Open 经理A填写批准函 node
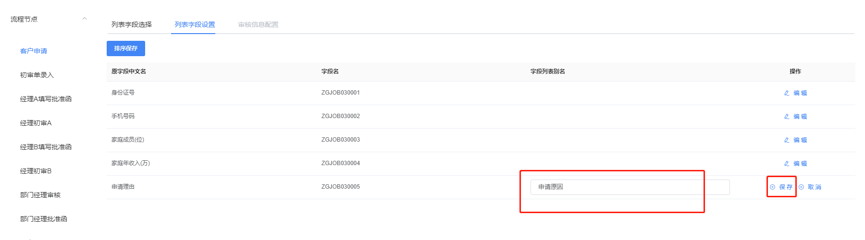The image size is (865, 240). (46, 99)
